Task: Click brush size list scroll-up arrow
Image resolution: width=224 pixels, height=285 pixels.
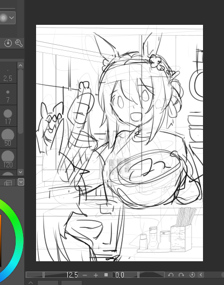Action: 20,65
